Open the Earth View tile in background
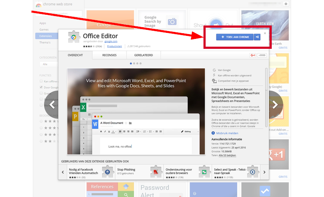The width and height of the screenshot is (324, 197). [265, 25]
